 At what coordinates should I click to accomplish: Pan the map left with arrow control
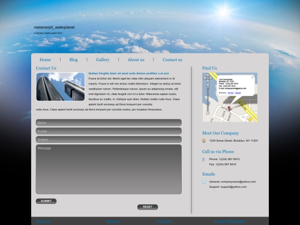click(205, 78)
